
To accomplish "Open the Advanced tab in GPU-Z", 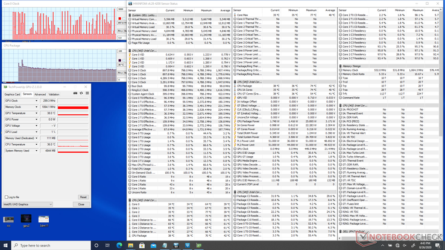I will pos(40,94).
